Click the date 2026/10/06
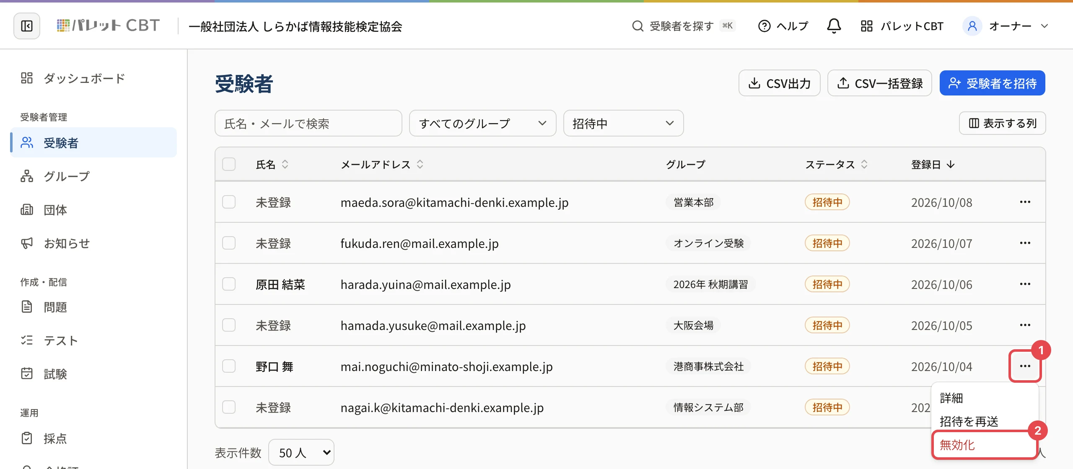The image size is (1073, 469). [941, 284]
